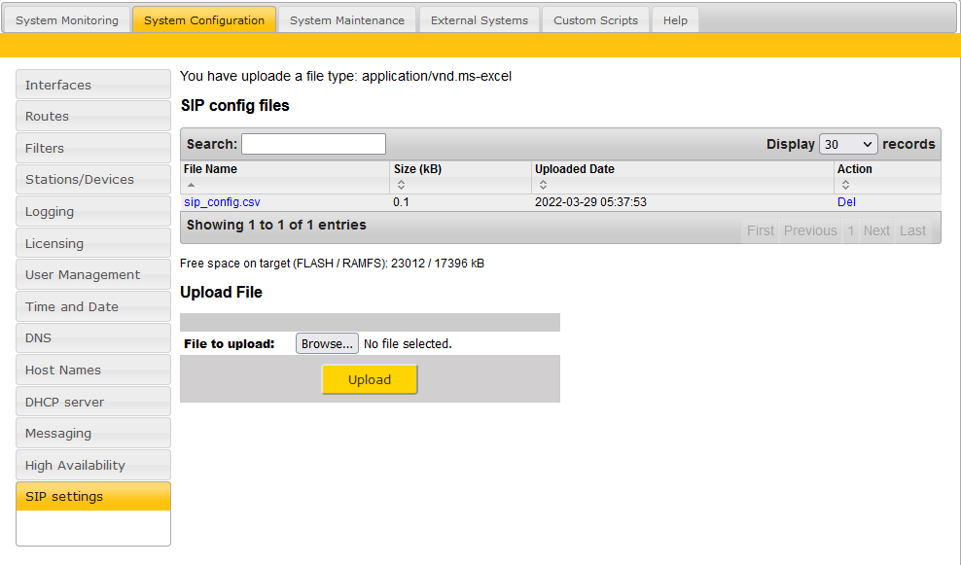Focus the Search input field
The width and height of the screenshot is (961, 565).
coord(313,144)
